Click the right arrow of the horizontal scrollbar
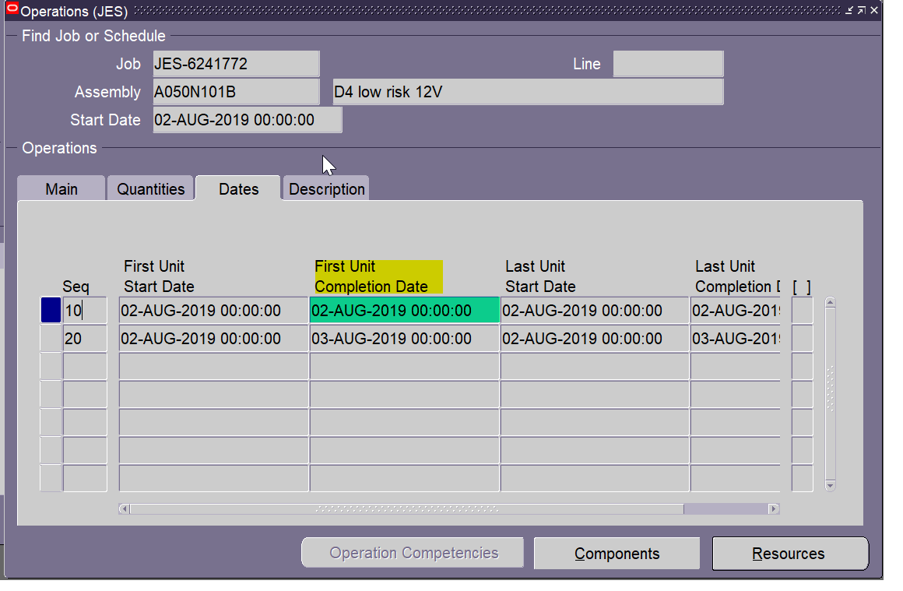Screen dimensions: 903x591 774,508
